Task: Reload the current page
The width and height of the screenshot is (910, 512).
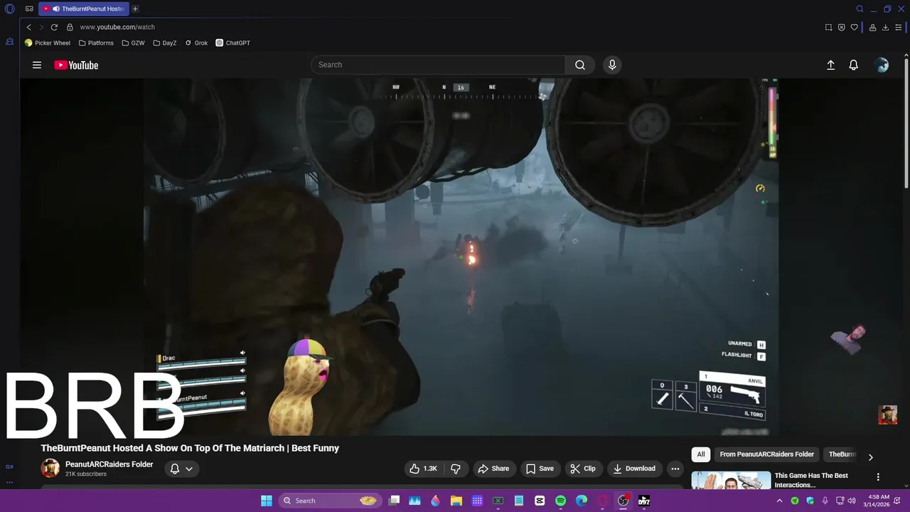Action: coord(54,27)
